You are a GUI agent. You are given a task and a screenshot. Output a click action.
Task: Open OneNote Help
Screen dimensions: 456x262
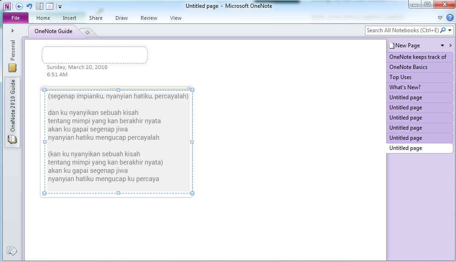[450, 18]
